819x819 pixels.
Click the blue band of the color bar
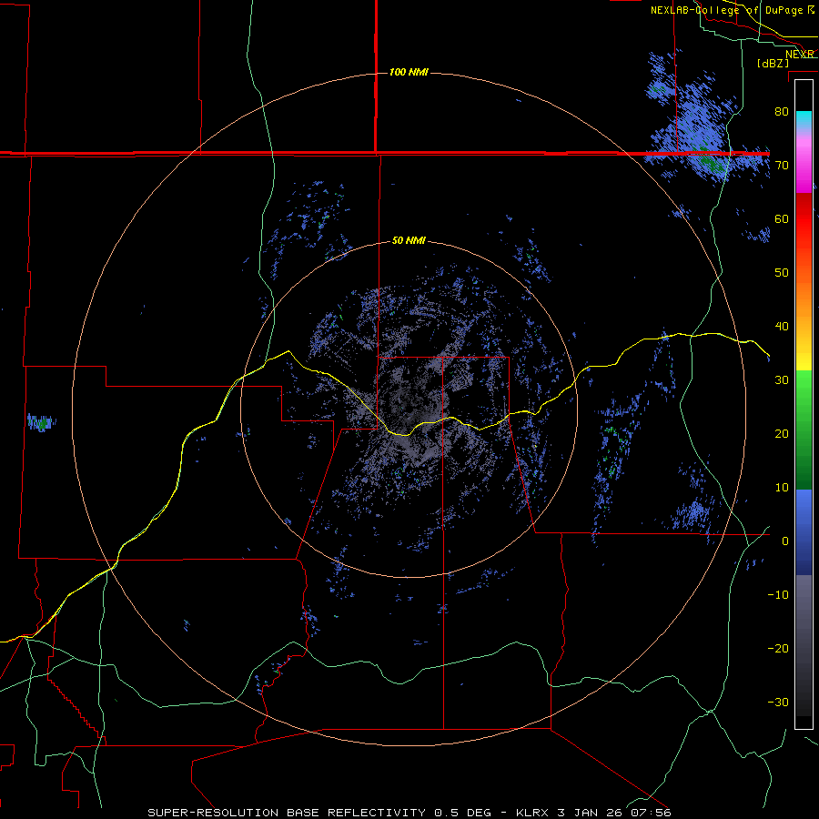(x=804, y=531)
